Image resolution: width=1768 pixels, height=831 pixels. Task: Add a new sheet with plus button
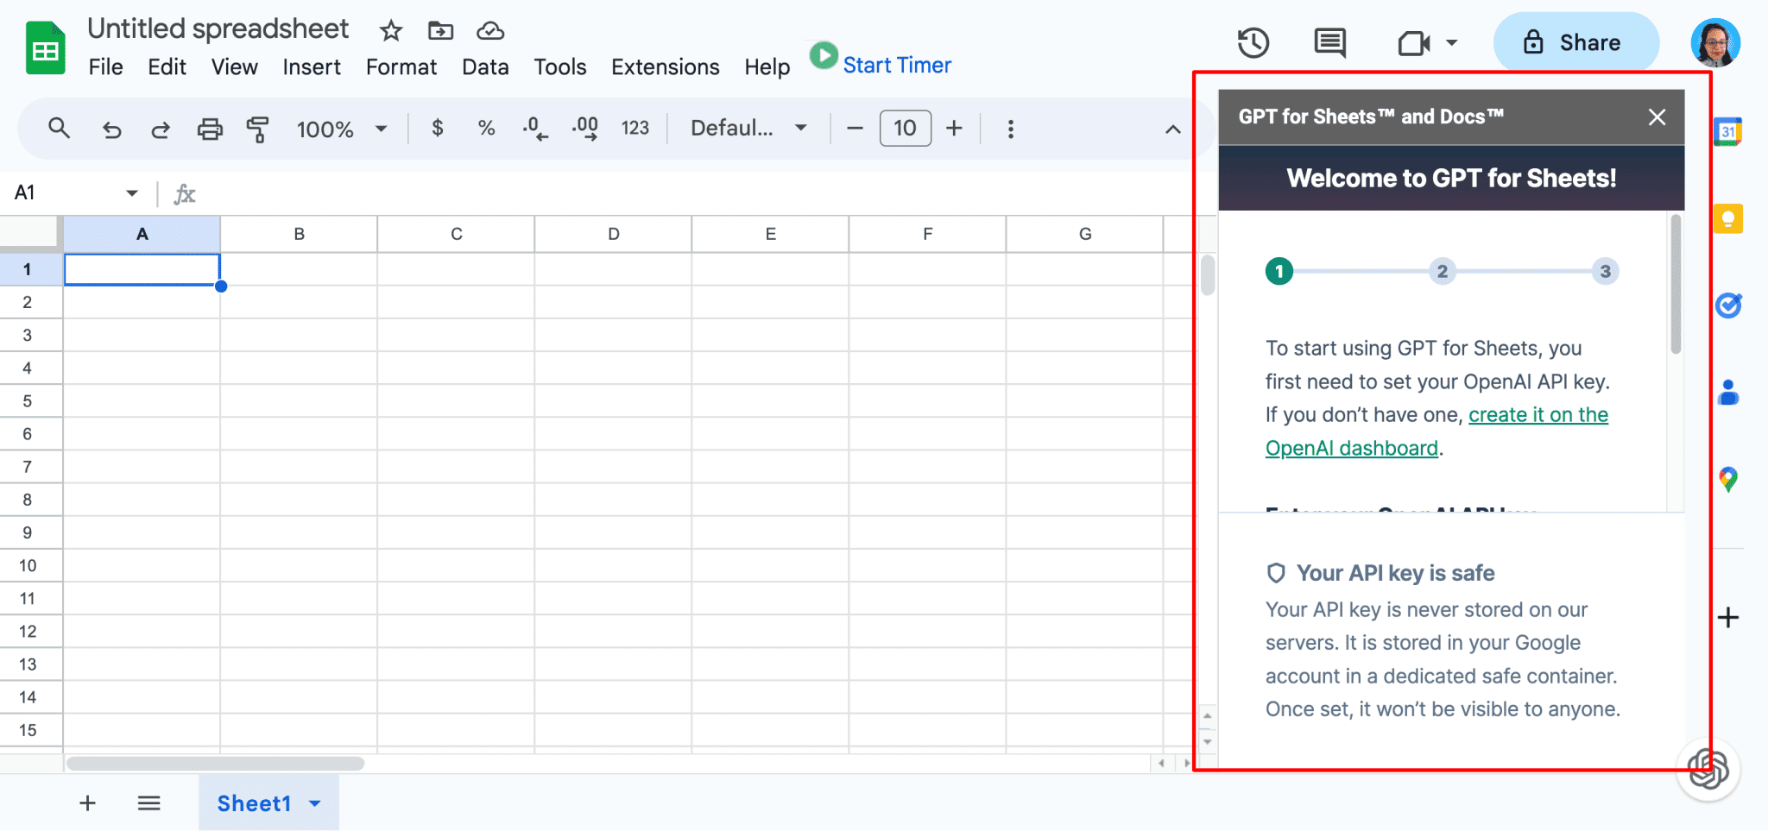[x=87, y=803]
